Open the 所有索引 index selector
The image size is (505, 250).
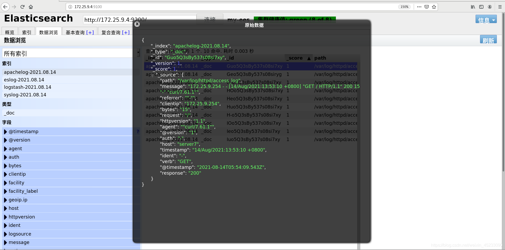[x=71, y=53]
